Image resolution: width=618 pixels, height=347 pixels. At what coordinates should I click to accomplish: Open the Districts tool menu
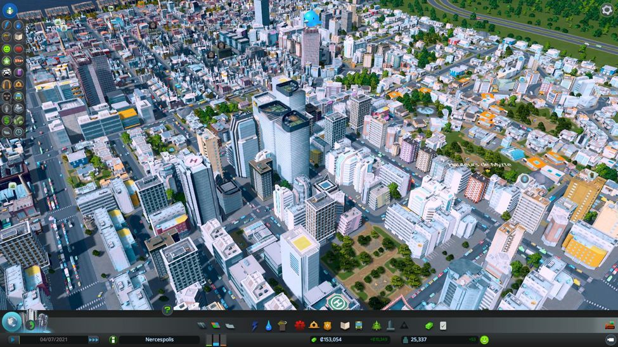pyautogui.click(x=230, y=325)
